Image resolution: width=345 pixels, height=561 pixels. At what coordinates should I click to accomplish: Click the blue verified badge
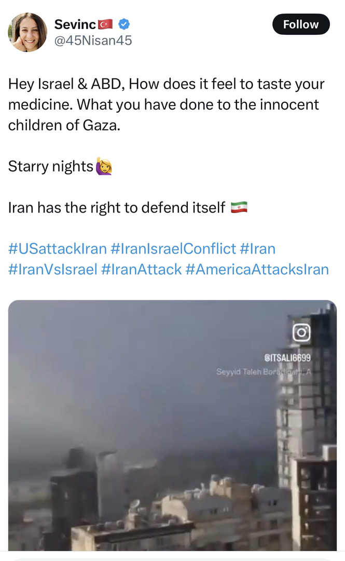click(124, 24)
